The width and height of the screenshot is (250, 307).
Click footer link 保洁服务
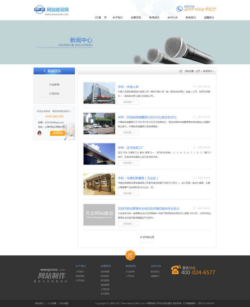point(105,281)
